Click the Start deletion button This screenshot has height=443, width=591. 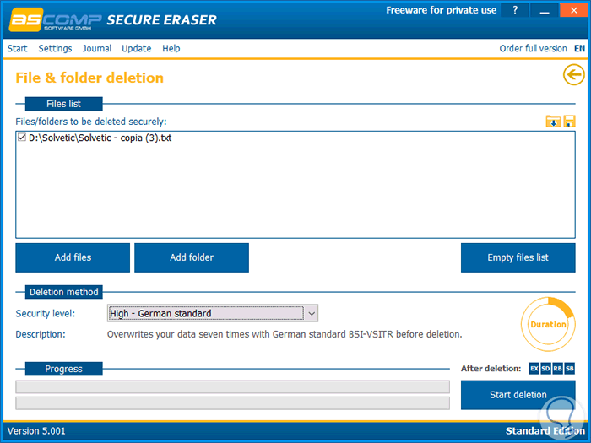tap(518, 395)
